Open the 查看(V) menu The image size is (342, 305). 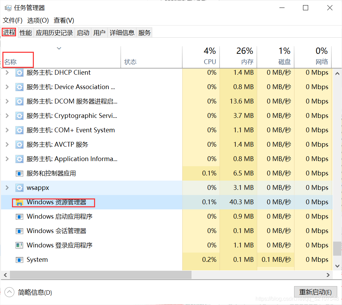pyautogui.click(x=64, y=20)
